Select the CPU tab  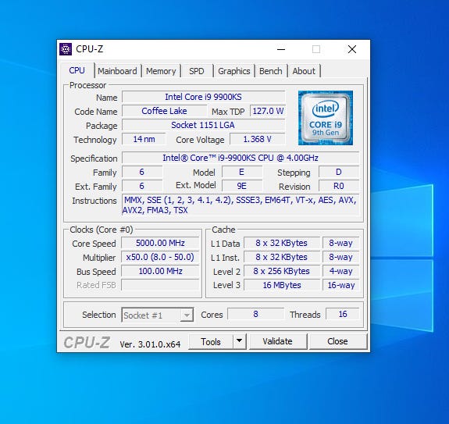[x=77, y=70]
